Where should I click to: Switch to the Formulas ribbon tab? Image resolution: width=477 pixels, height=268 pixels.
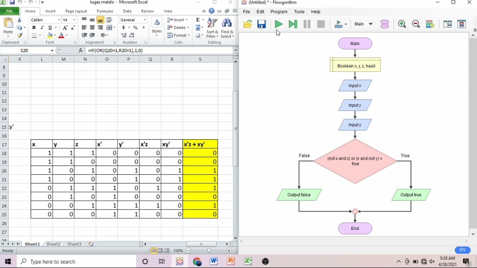[x=105, y=11]
